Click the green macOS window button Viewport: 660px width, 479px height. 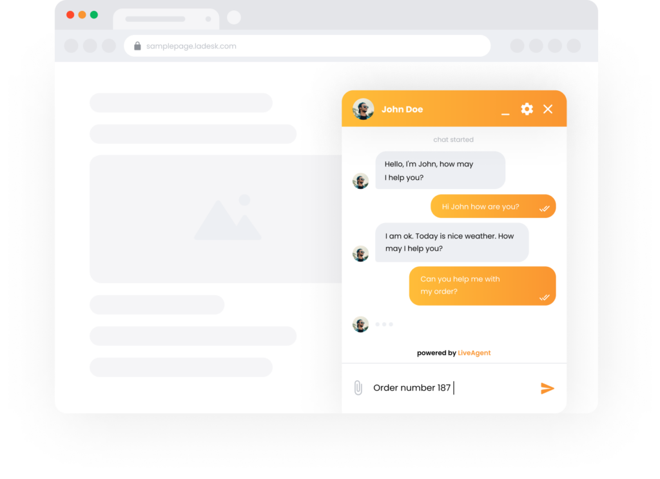click(94, 15)
